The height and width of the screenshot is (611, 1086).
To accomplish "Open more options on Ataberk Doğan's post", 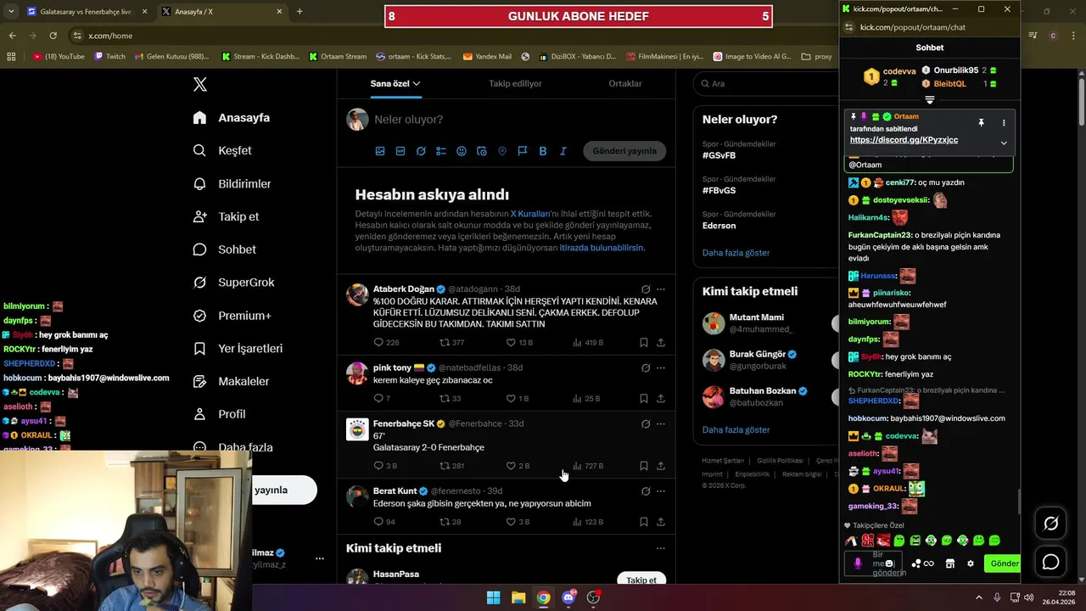I will click(x=661, y=289).
